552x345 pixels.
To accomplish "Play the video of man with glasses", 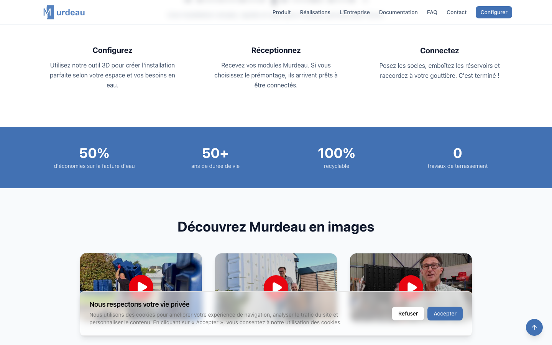I will [x=411, y=287].
